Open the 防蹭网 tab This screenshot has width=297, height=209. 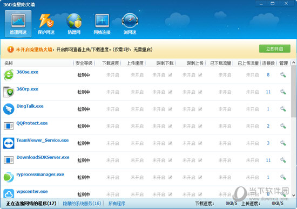(74, 24)
